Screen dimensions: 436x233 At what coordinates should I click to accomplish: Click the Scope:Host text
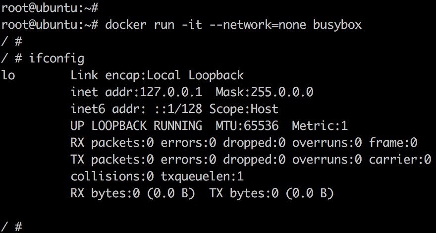(244, 110)
